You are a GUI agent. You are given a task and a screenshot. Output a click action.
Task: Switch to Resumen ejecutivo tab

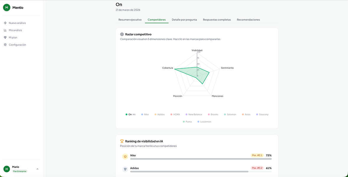click(x=130, y=20)
